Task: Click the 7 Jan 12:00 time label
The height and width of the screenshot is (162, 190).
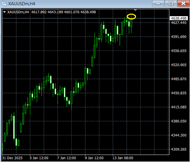Action: tap(67, 158)
